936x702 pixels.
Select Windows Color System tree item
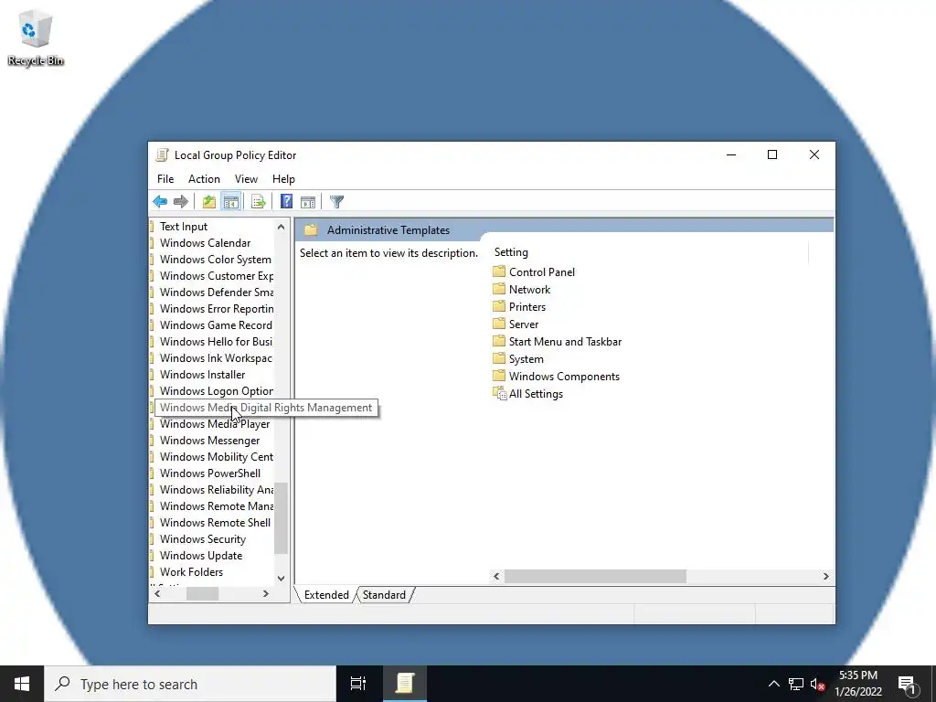(x=215, y=259)
